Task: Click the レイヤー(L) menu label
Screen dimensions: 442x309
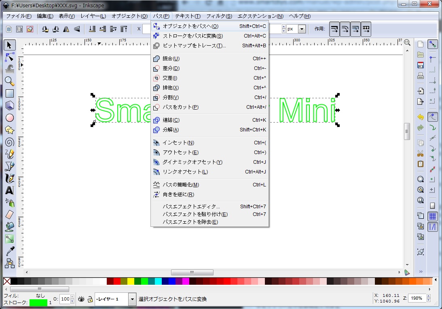Action: pyautogui.click(x=93, y=16)
